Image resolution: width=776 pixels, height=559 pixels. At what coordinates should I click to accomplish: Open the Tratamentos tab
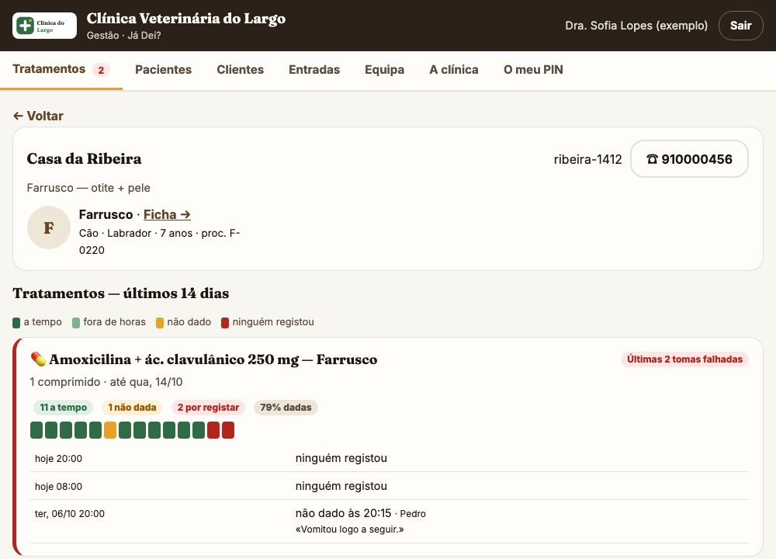pos(61,69)
